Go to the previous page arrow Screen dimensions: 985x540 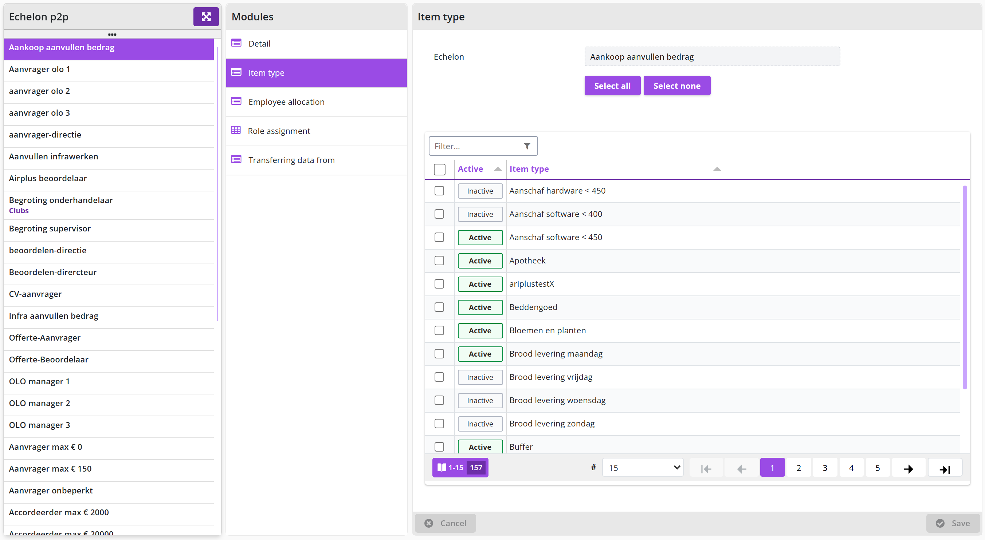(x=741, y=468)
